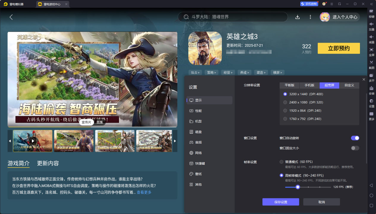Click Android recents square button
The image size is (376, 214).
pos(371,205)
